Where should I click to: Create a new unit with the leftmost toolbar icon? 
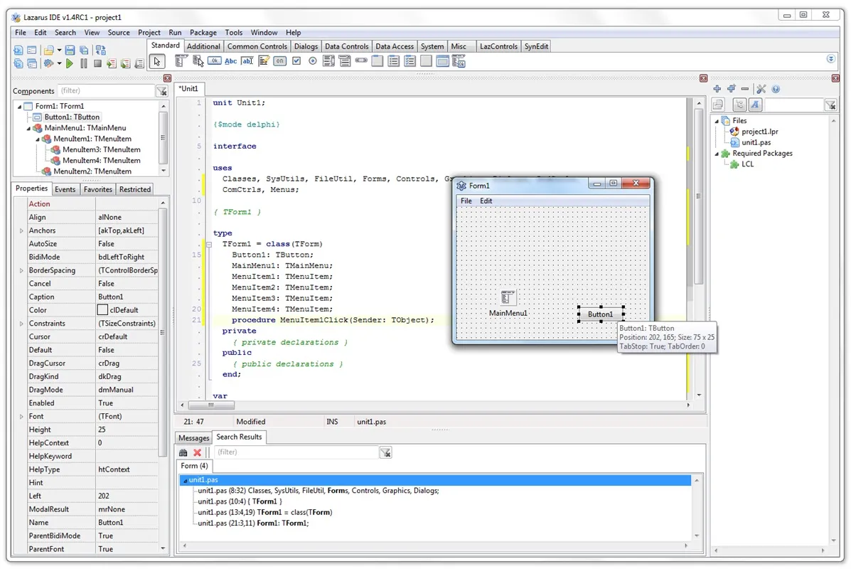click(x=18, y=48)
